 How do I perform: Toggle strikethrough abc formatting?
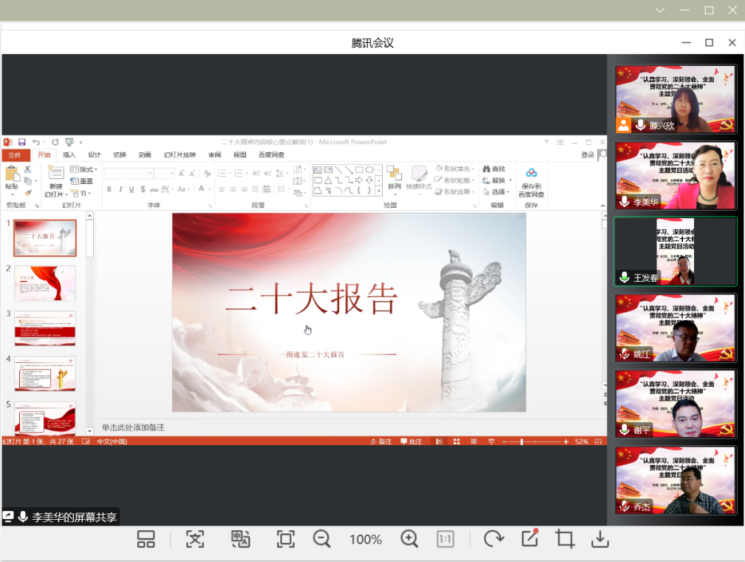[x=154, y=189]
